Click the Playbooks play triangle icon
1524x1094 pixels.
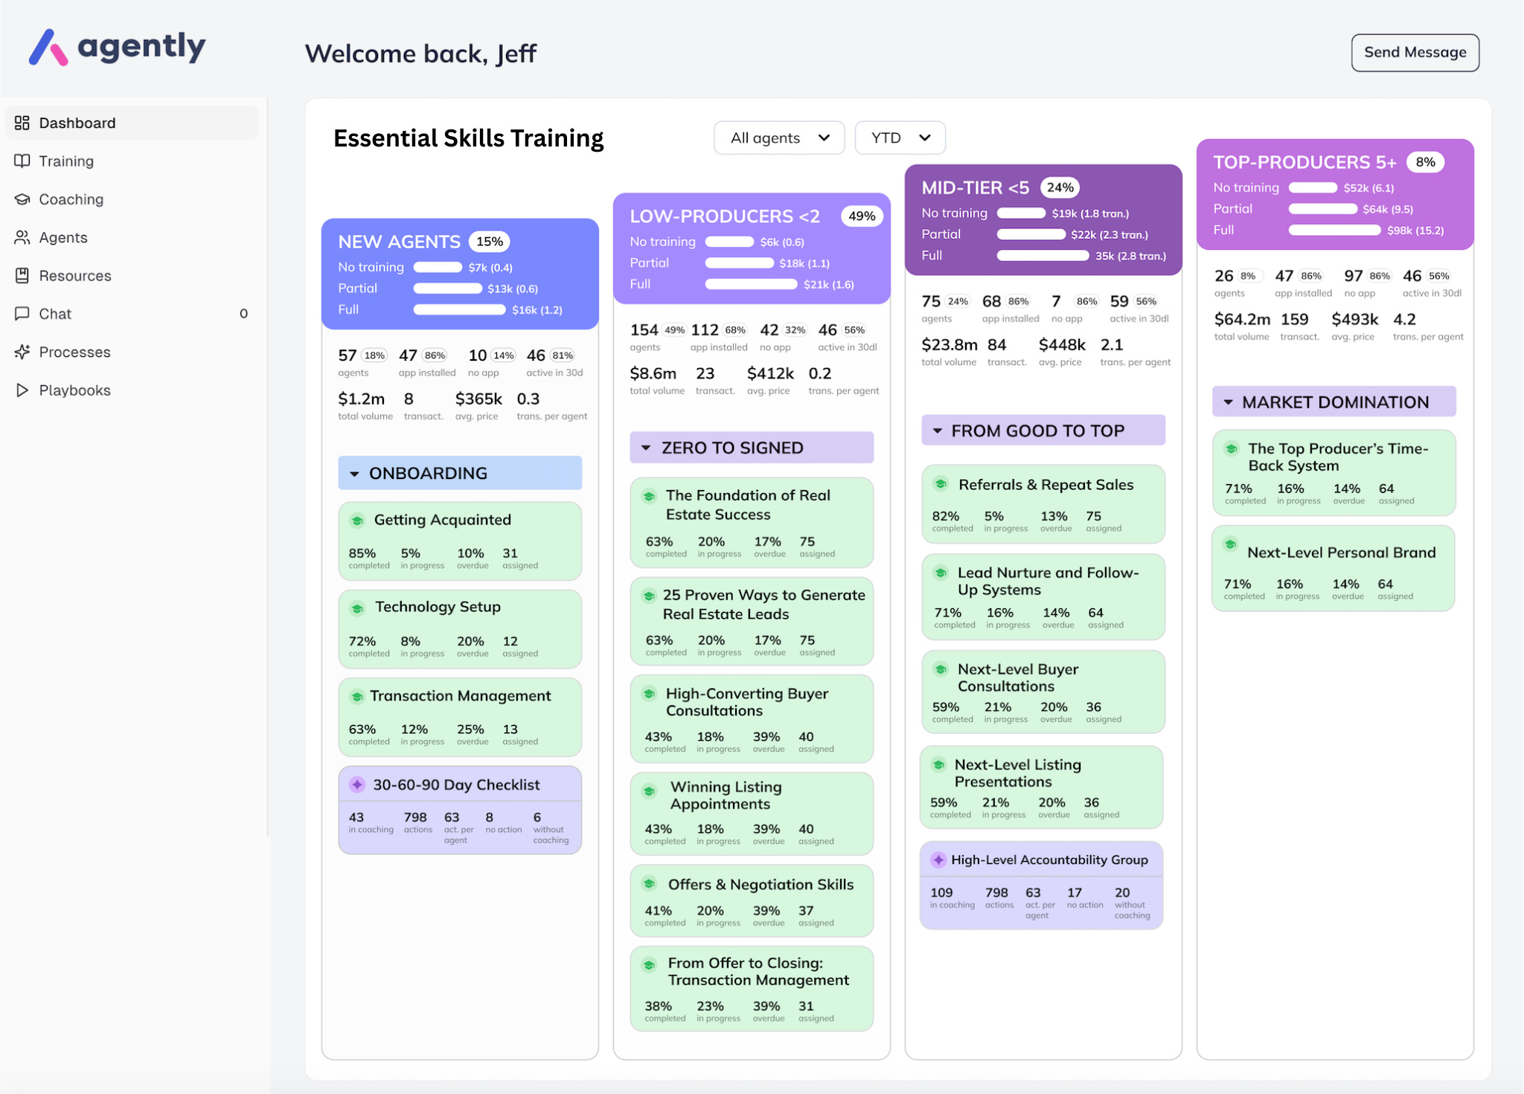pyautogui.click(x=22, y=390)
